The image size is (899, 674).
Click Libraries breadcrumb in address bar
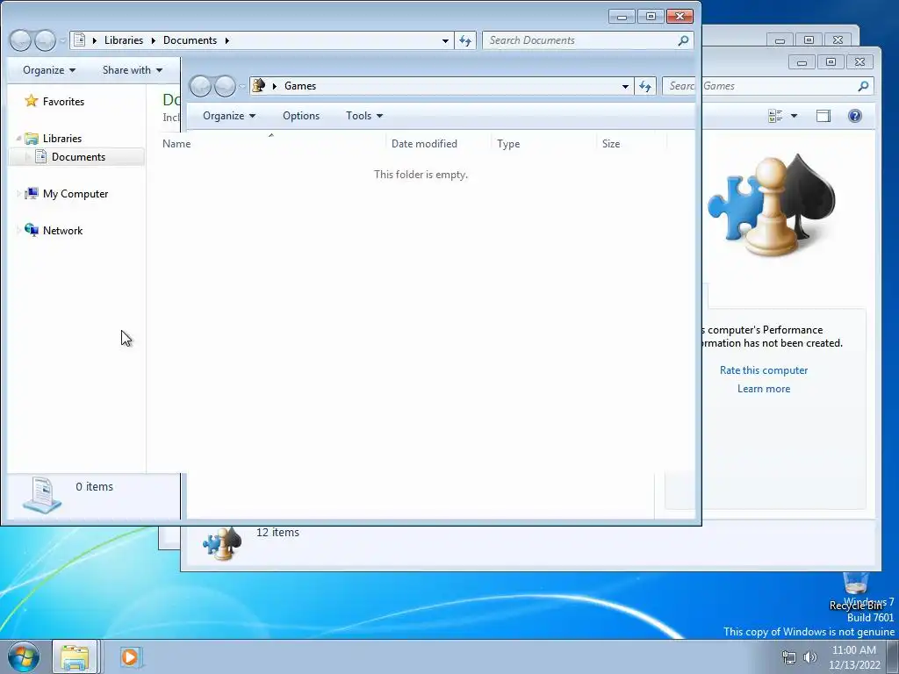point(123,40)
